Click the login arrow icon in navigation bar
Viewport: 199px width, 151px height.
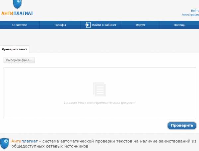point(88,25)
